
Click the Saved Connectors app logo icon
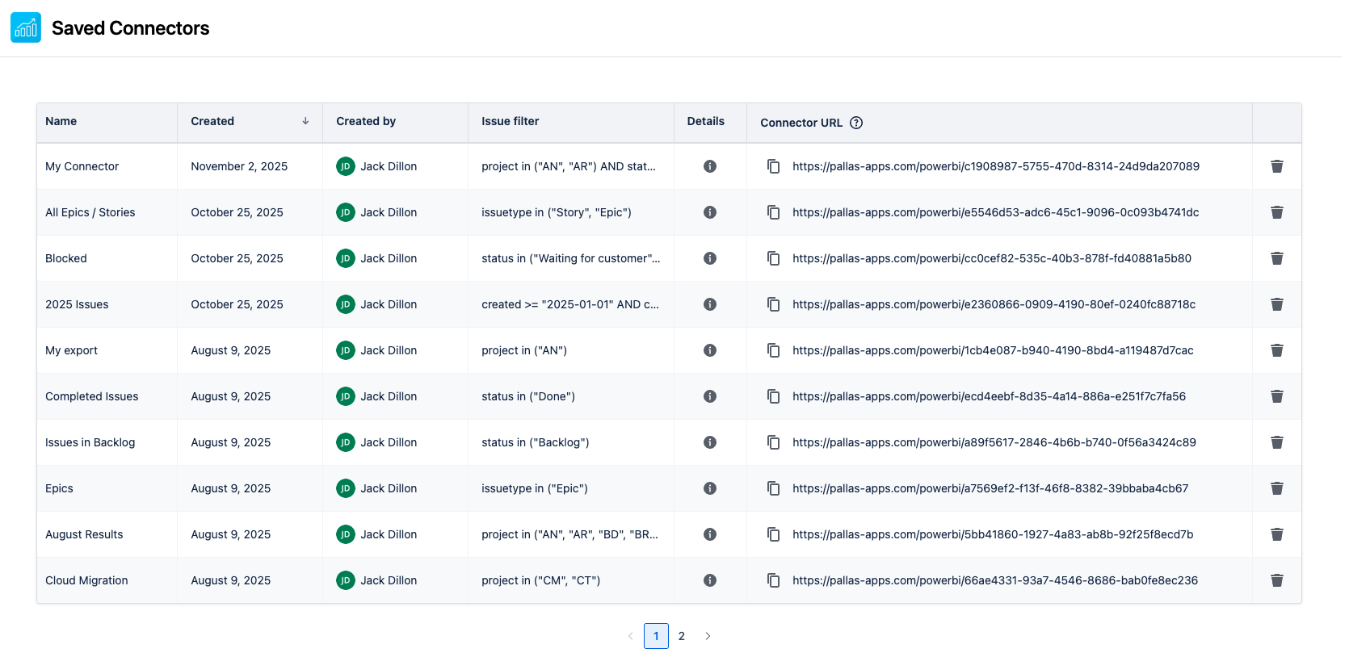tap(26, 28)
